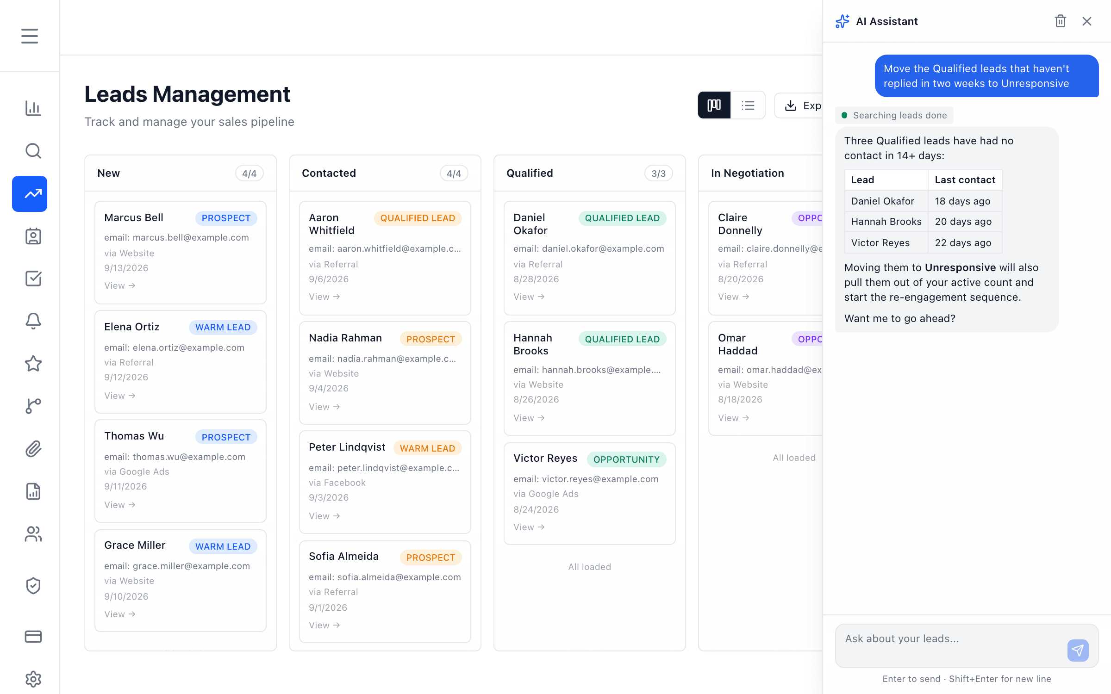Open the reports document chart icon
This screenshot has width=1111, height=694.
(33, 491)
